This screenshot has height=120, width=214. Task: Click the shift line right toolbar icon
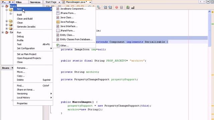point(110,7)
